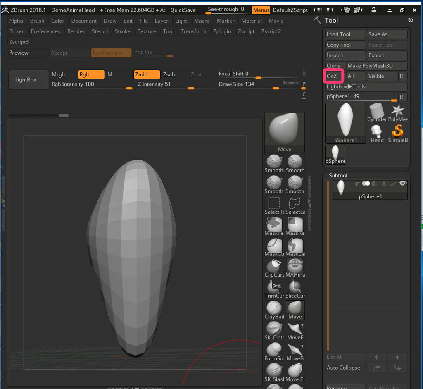Screen dimensions: 423x389
Task: Open the Transform menu
Action: click(x=193, y=31)
